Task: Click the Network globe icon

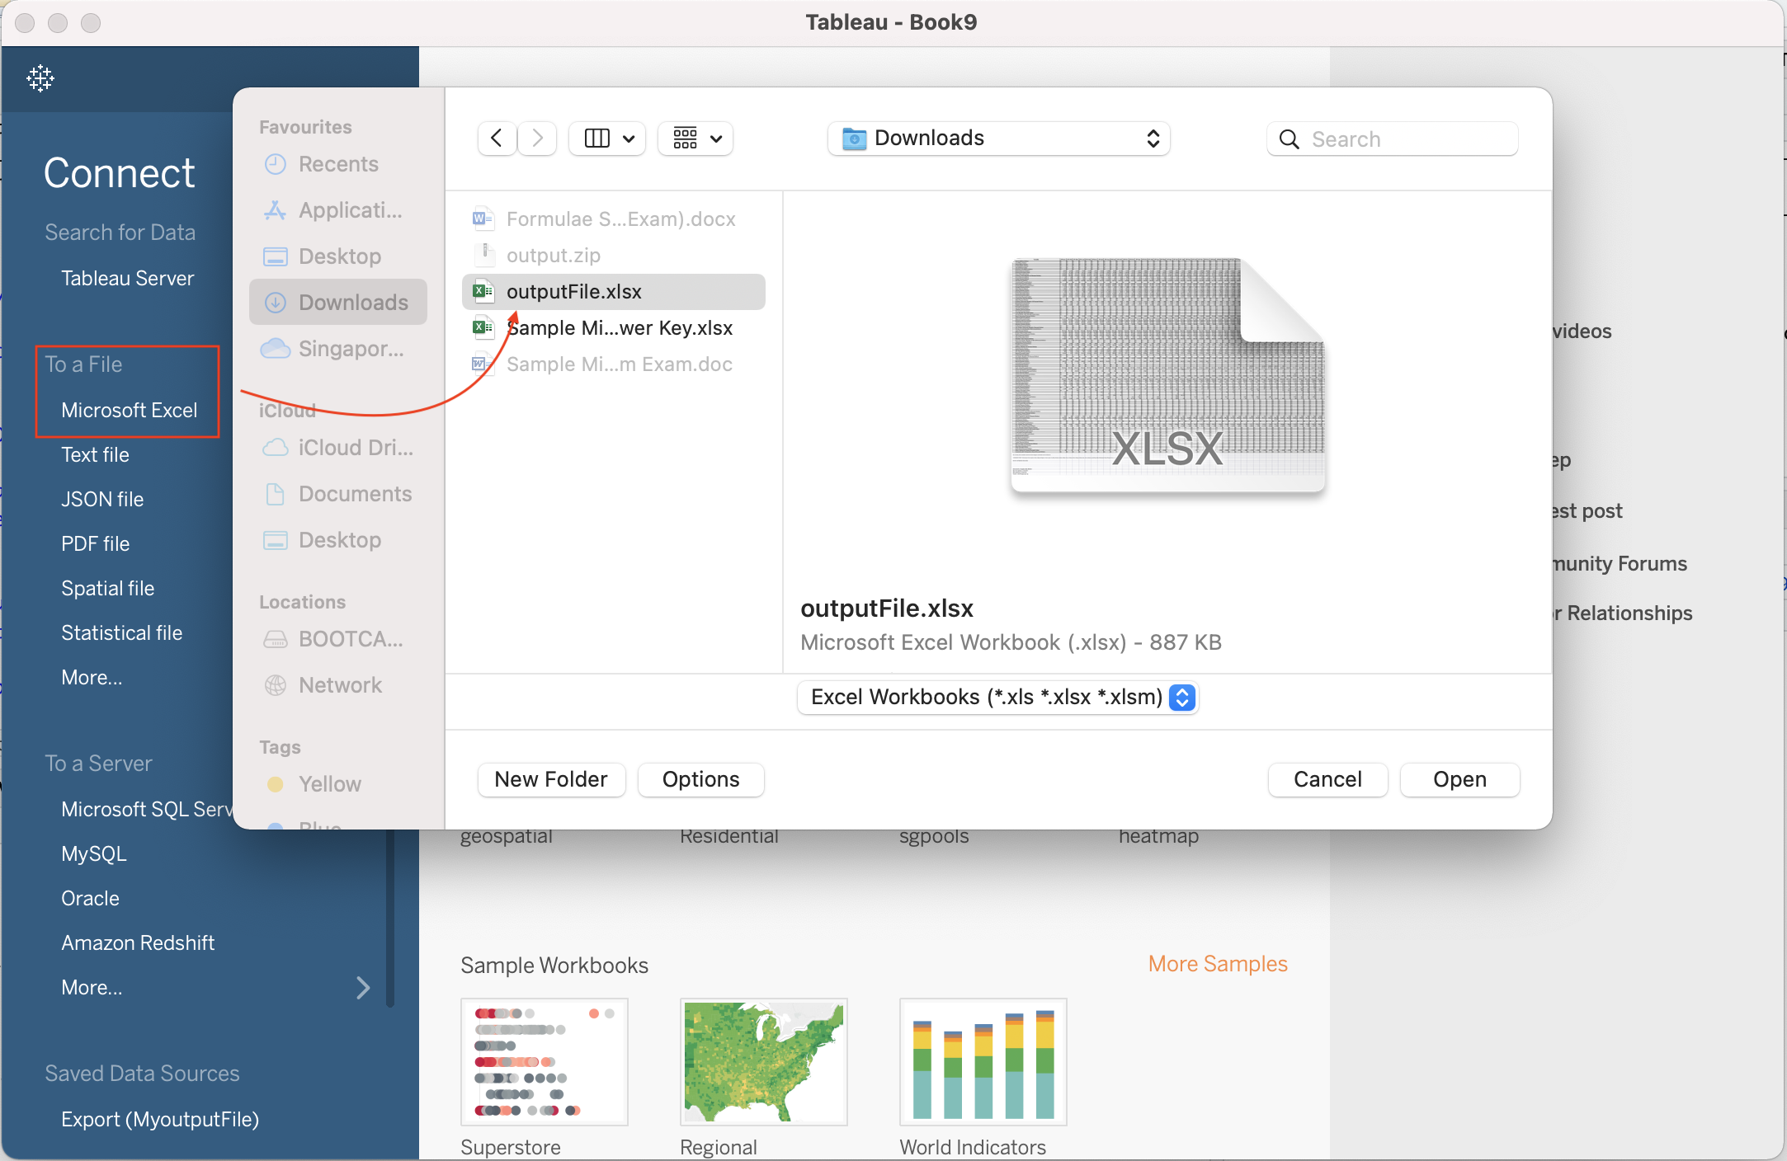Action: [276, 685]
